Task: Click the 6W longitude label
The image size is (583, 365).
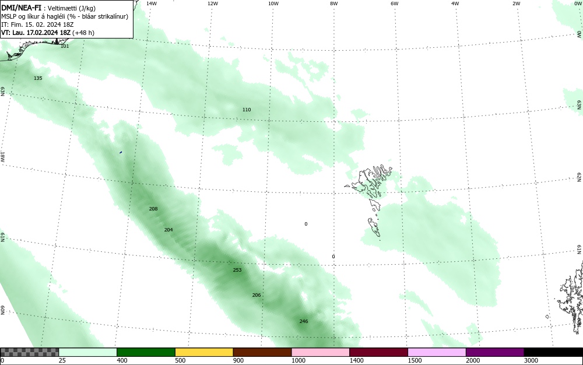Action: [x=395, y=3]
